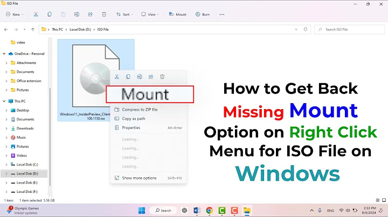Click the Mount button in the Explorer toolbar
Image resolution: width=388 pixels, height=217 pixels.
[177, 15]
